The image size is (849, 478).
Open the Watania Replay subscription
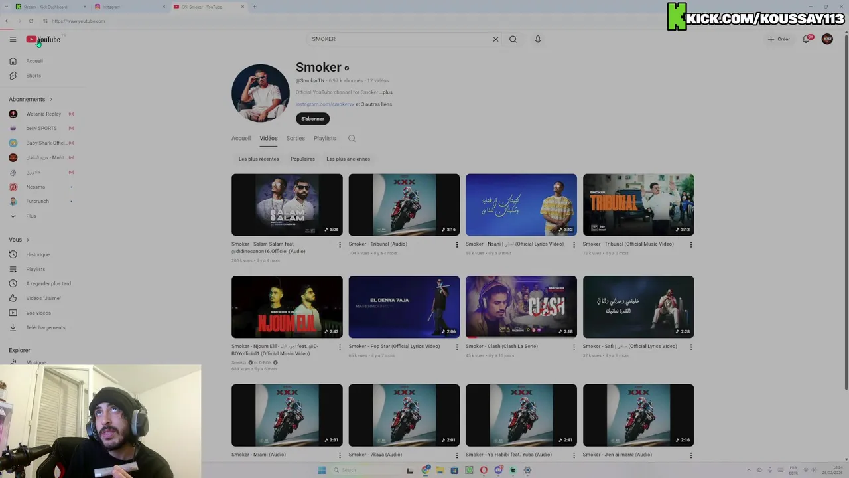click(42, 114)
